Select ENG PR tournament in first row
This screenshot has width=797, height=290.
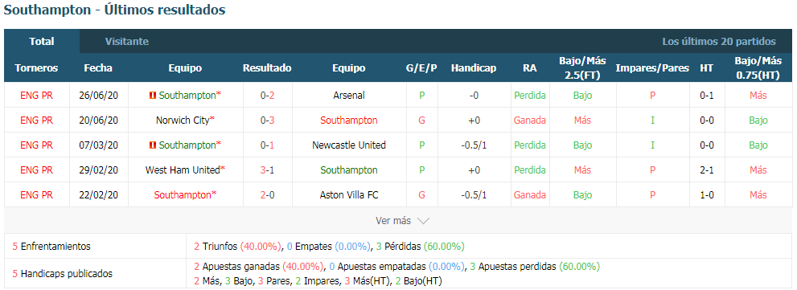point(37,95)
